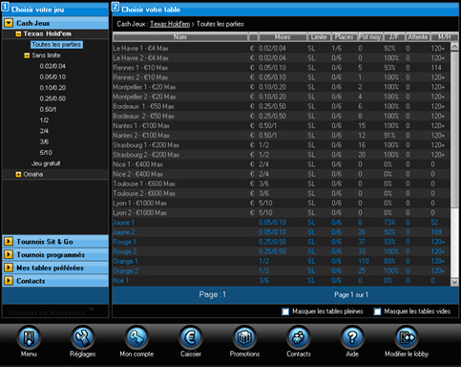Screen dimensions: 461x367
Task: Select table Nice 1 - €400 Max
Action: 282,164
